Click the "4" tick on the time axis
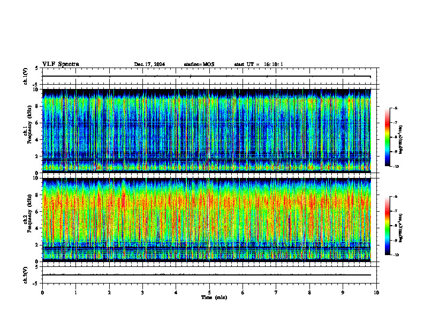Image resolution: width=424 pixels, height=328 pixels. click(176, 293)
